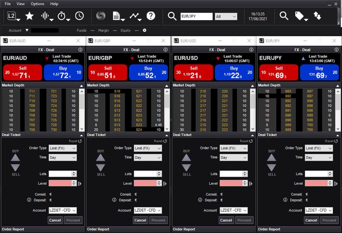This screenshot has height=233, width=342.
Task: Open Order Type dropdown in EUR/GBP ticket
Action: pos(148,148)
